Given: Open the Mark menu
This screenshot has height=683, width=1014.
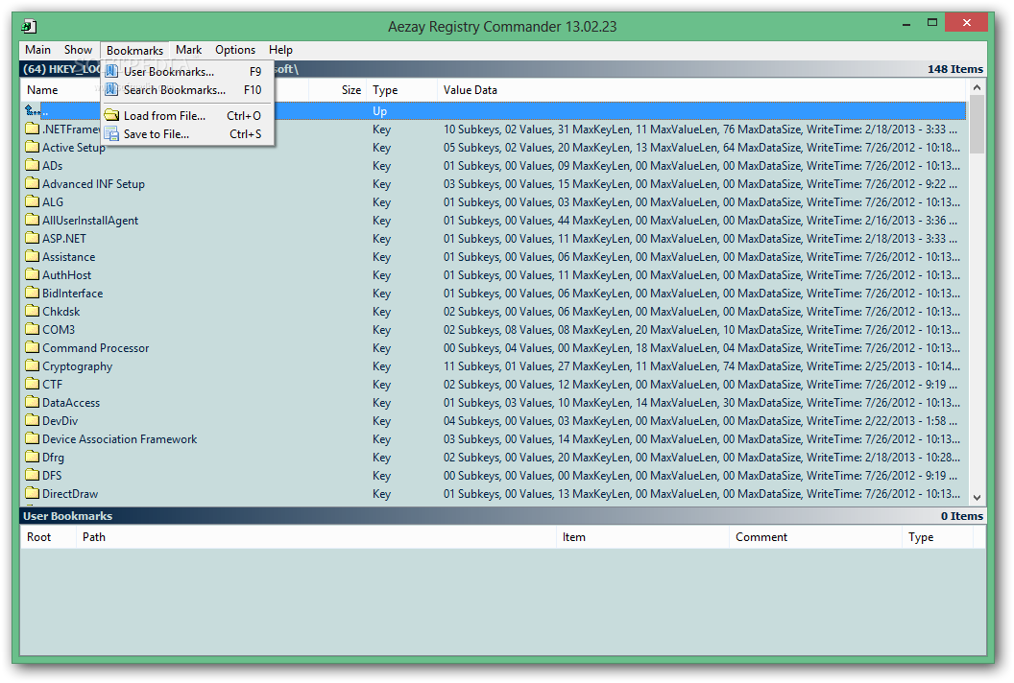Looking at the screenshot, I should (x=189, y=50).
